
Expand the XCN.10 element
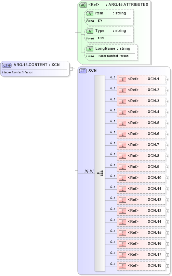point(167,178)
